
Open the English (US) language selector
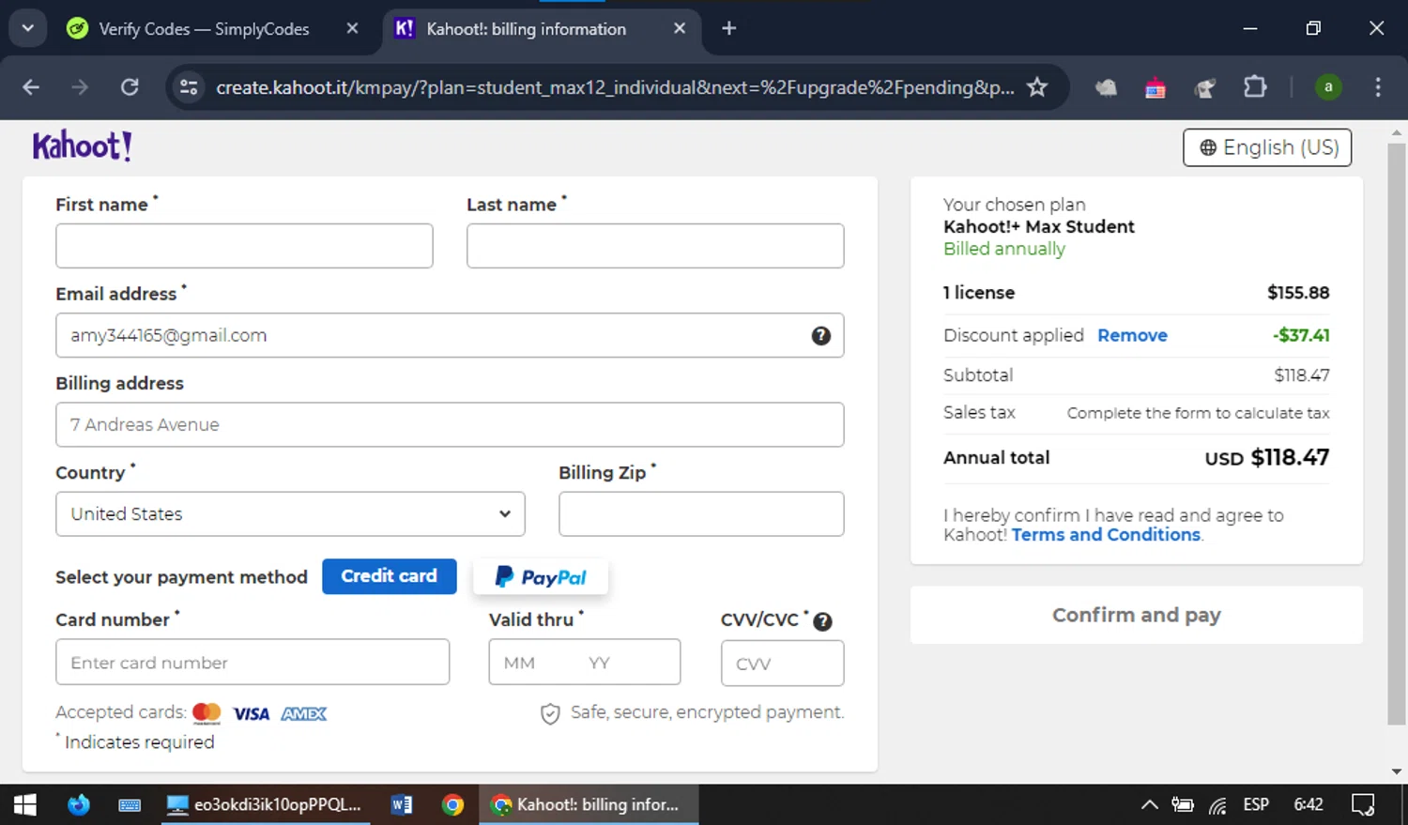pos(1267,147)
